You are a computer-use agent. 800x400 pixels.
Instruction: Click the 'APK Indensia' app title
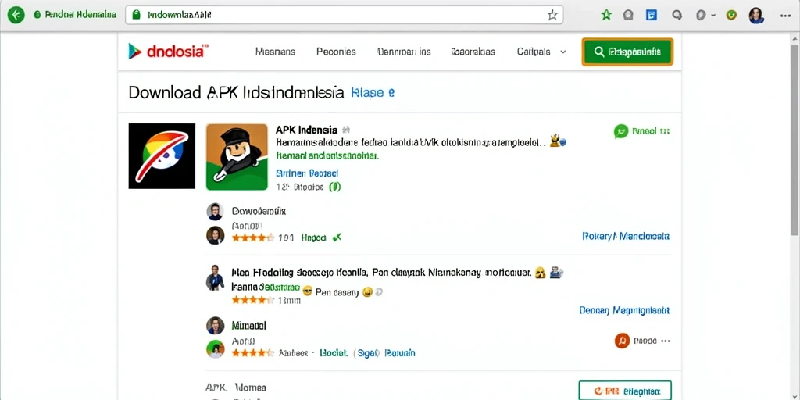point(306,130)
